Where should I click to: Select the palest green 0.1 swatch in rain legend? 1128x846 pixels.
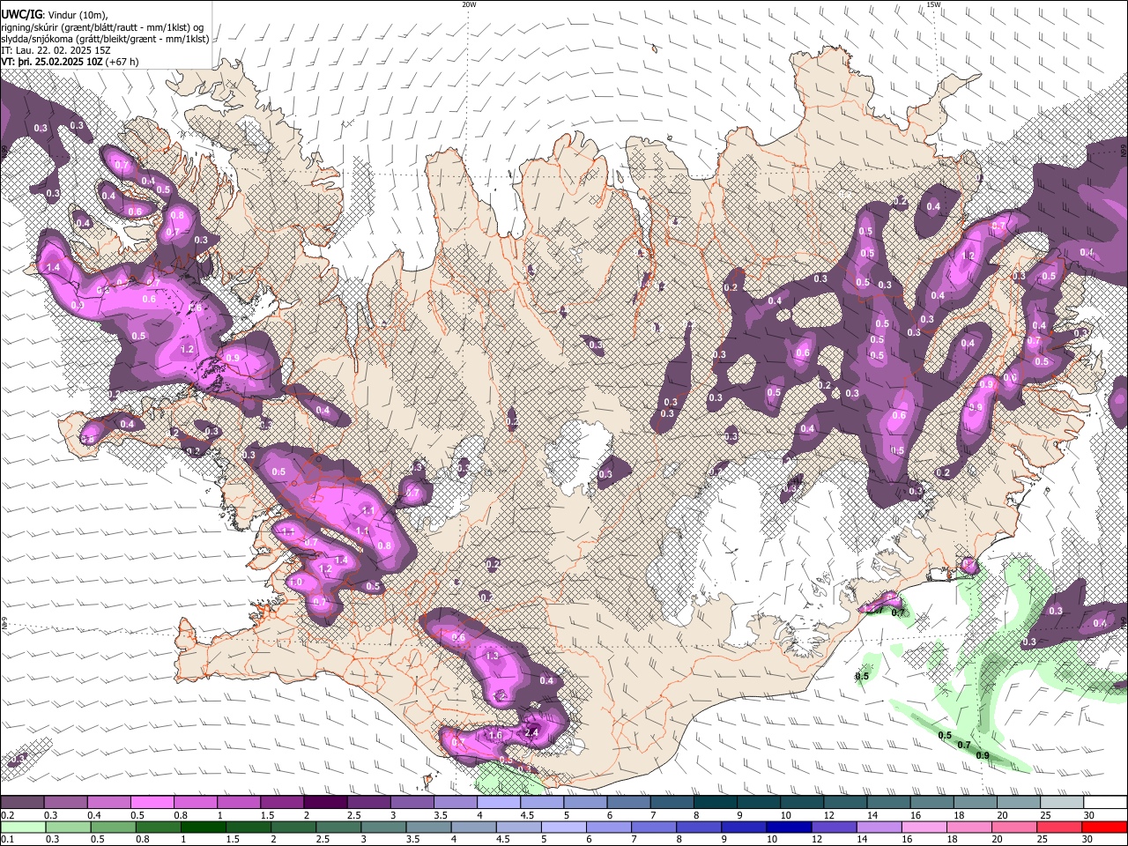click(22, 827)
